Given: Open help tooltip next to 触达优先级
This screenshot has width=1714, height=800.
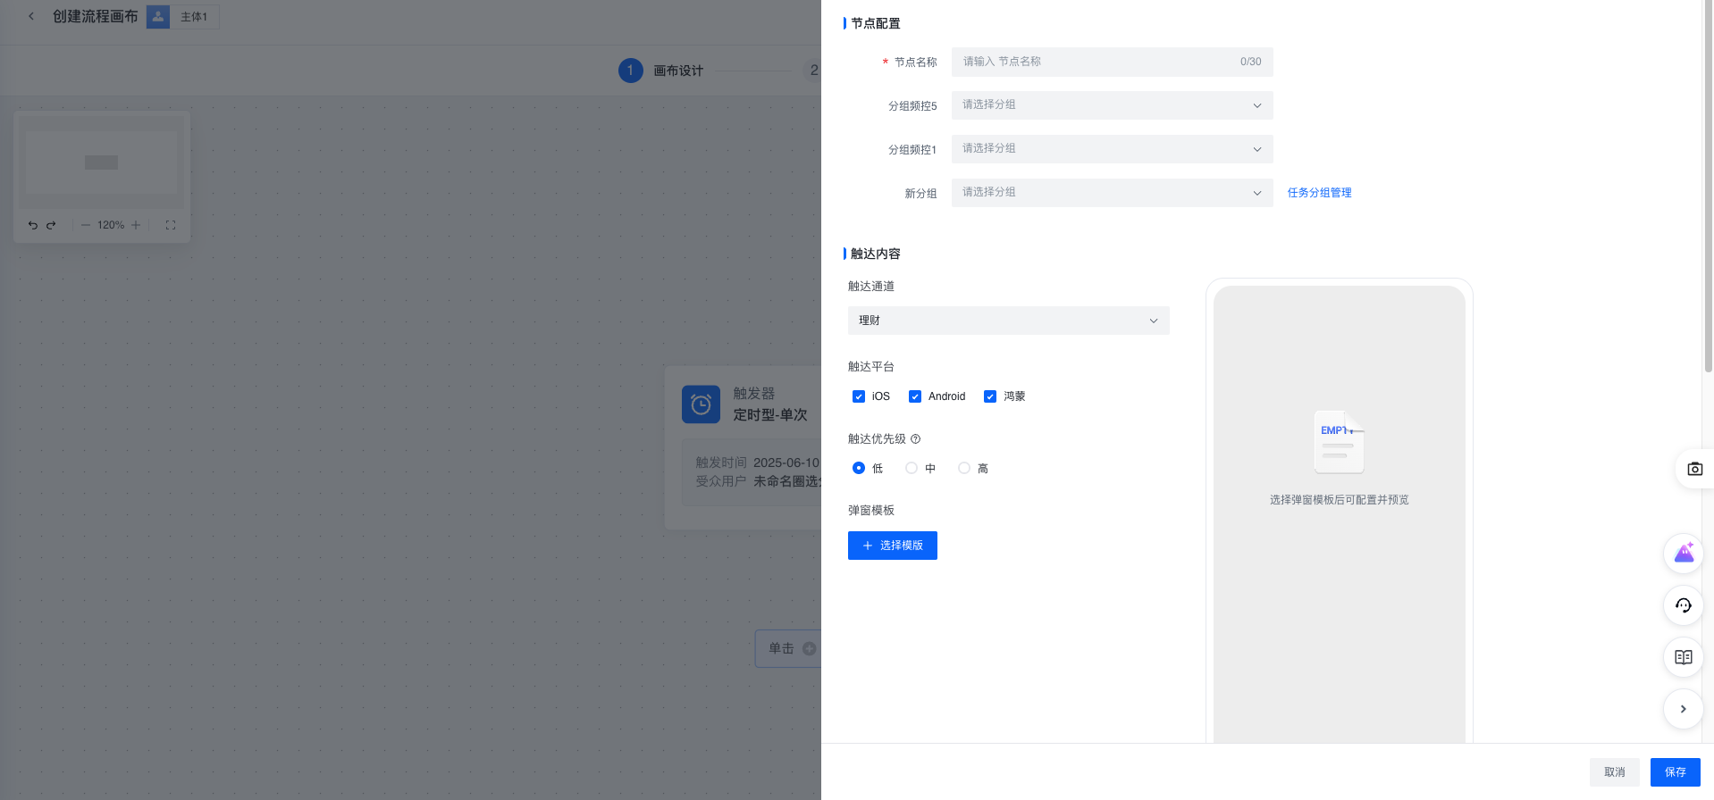Looking at the screenshot, I should pos(915,439).
